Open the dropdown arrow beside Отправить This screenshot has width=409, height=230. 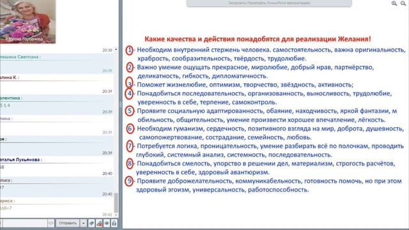[x=83, y=223]
